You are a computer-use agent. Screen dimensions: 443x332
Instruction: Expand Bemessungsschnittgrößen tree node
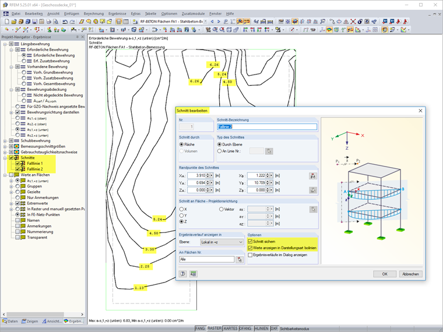point(5,146)
